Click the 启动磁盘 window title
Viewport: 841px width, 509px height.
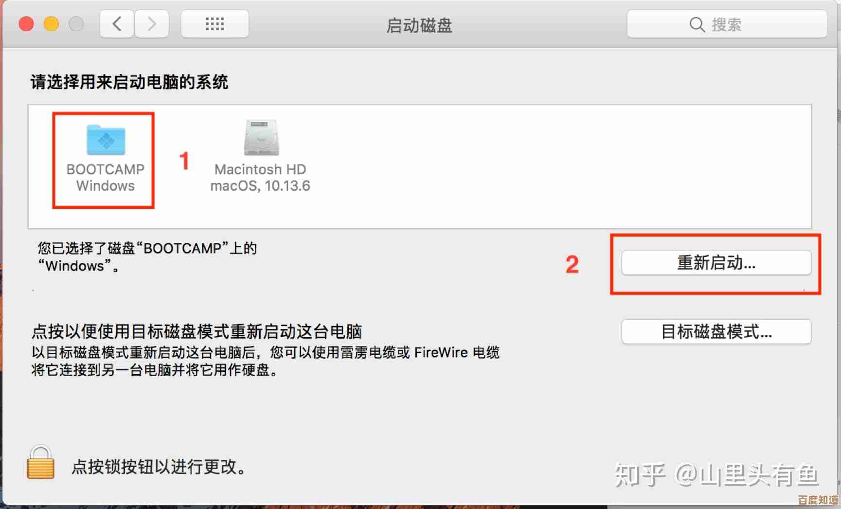point(419,25)
